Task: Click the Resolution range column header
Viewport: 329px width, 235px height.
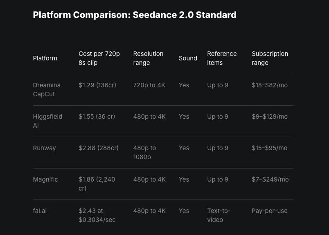Action: [x=148, y=58]
